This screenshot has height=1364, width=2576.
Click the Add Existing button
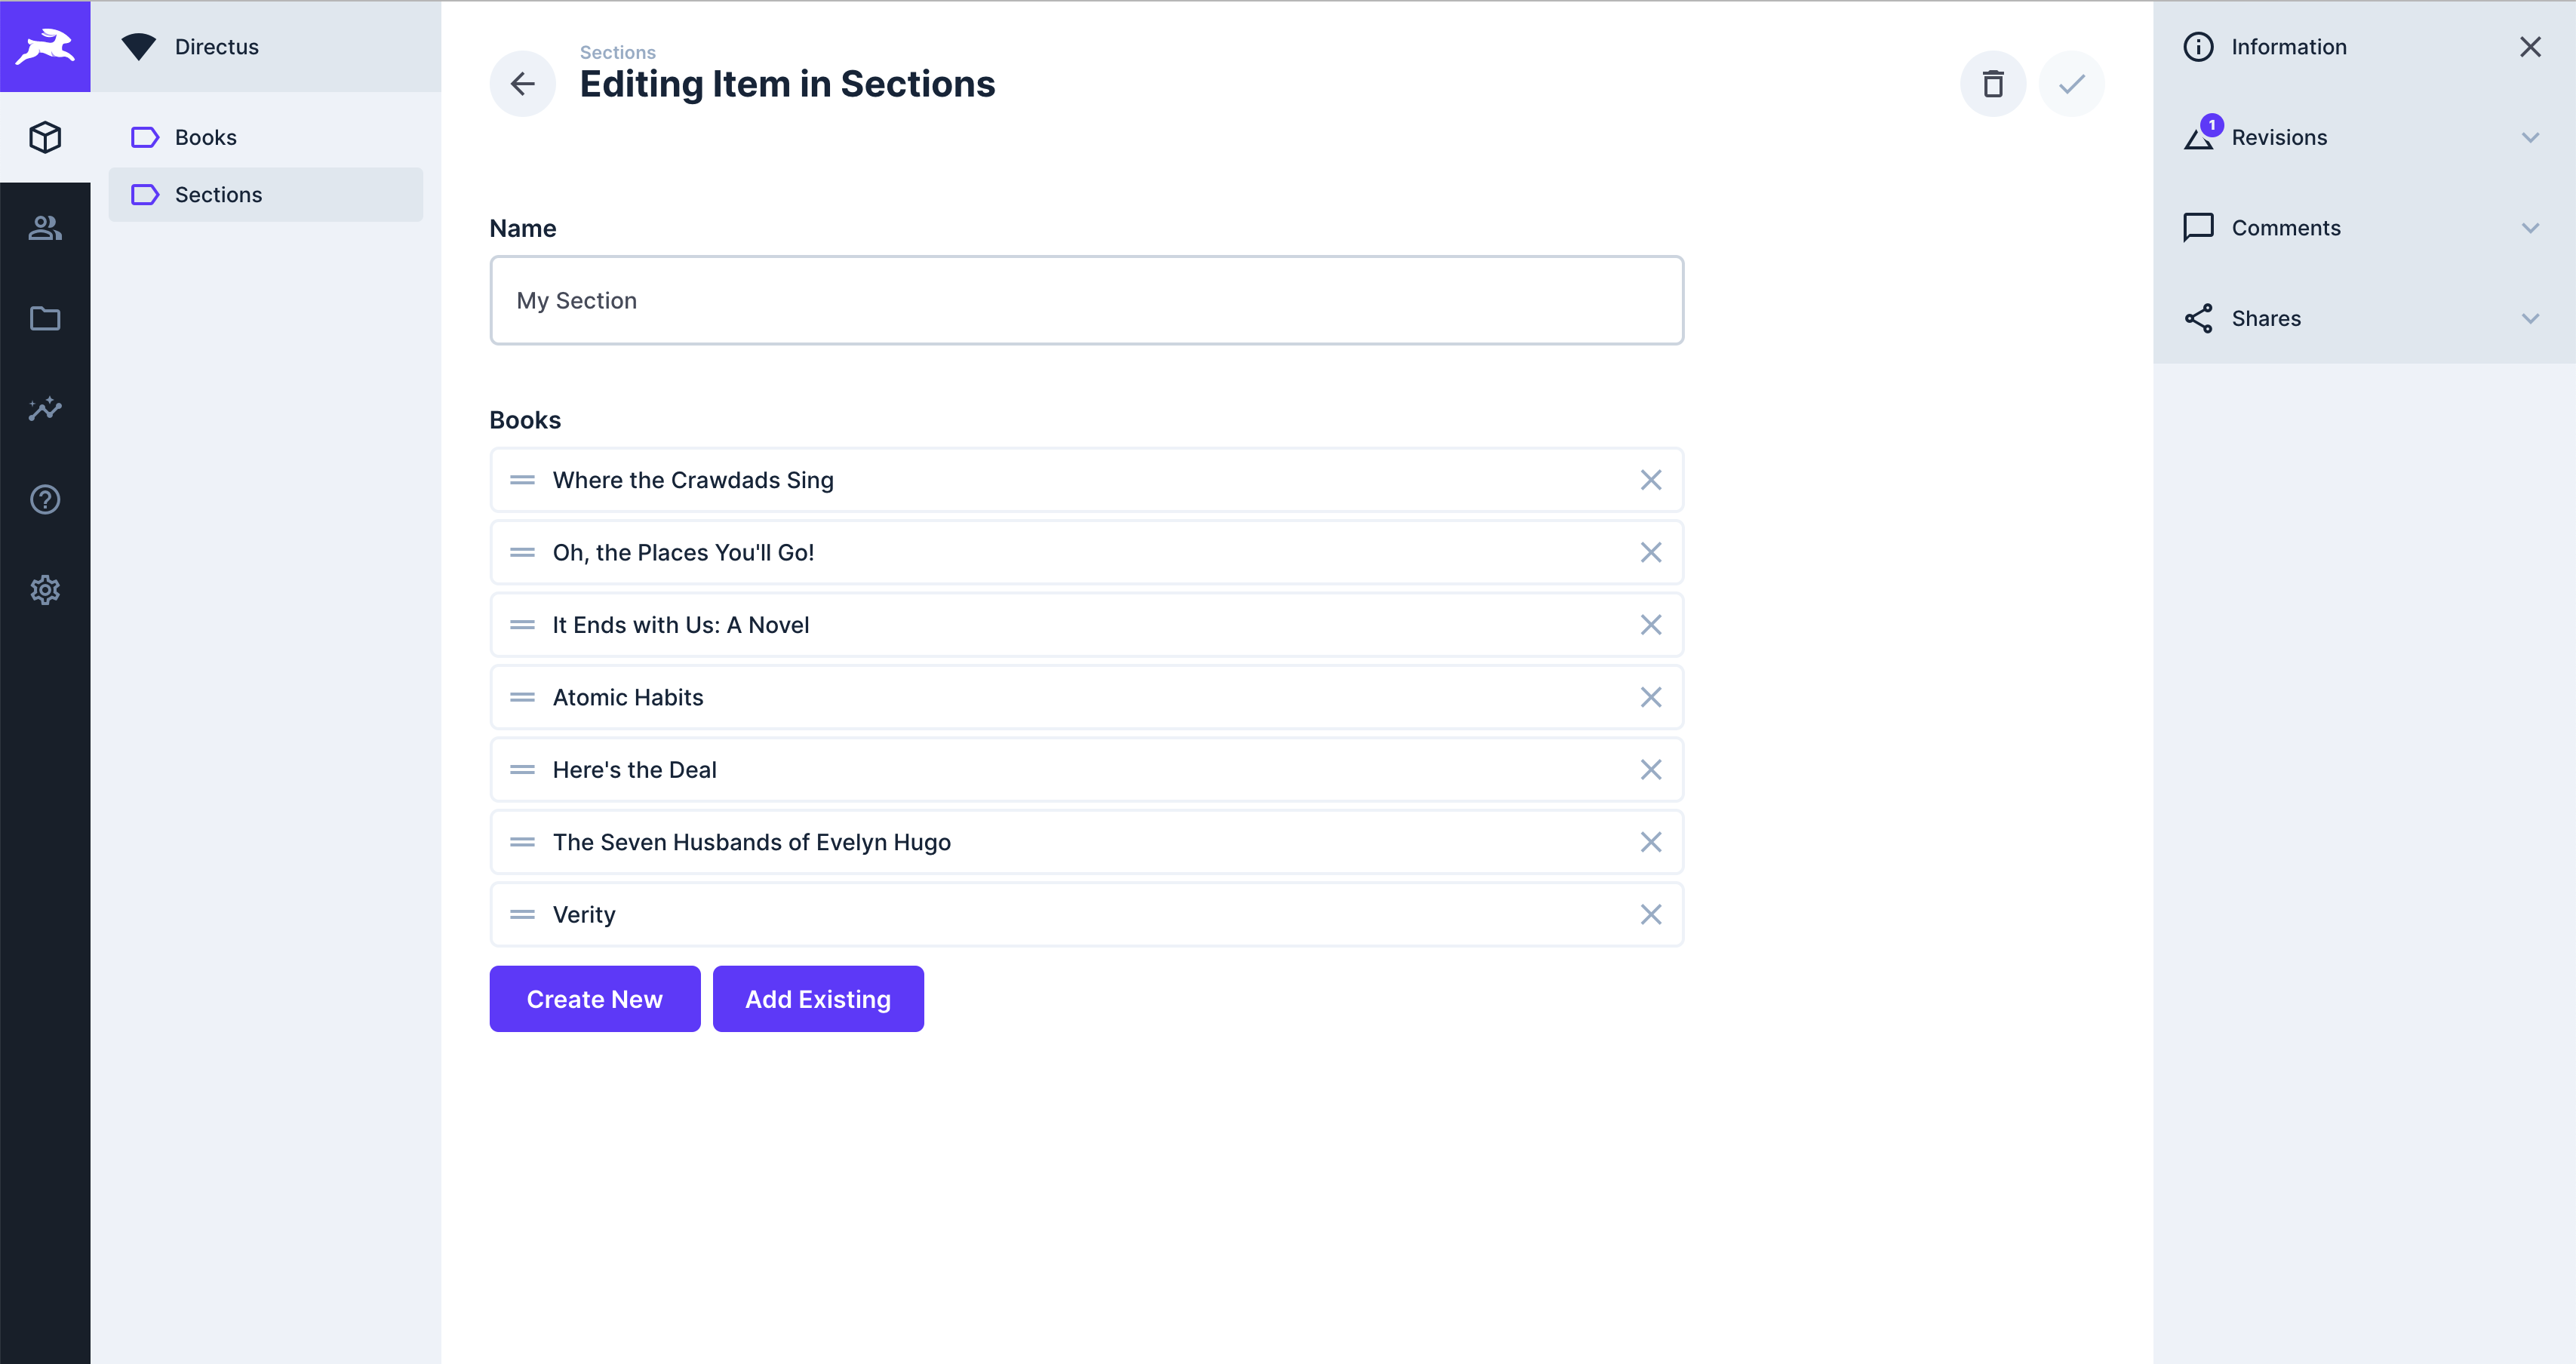point(817,998)
